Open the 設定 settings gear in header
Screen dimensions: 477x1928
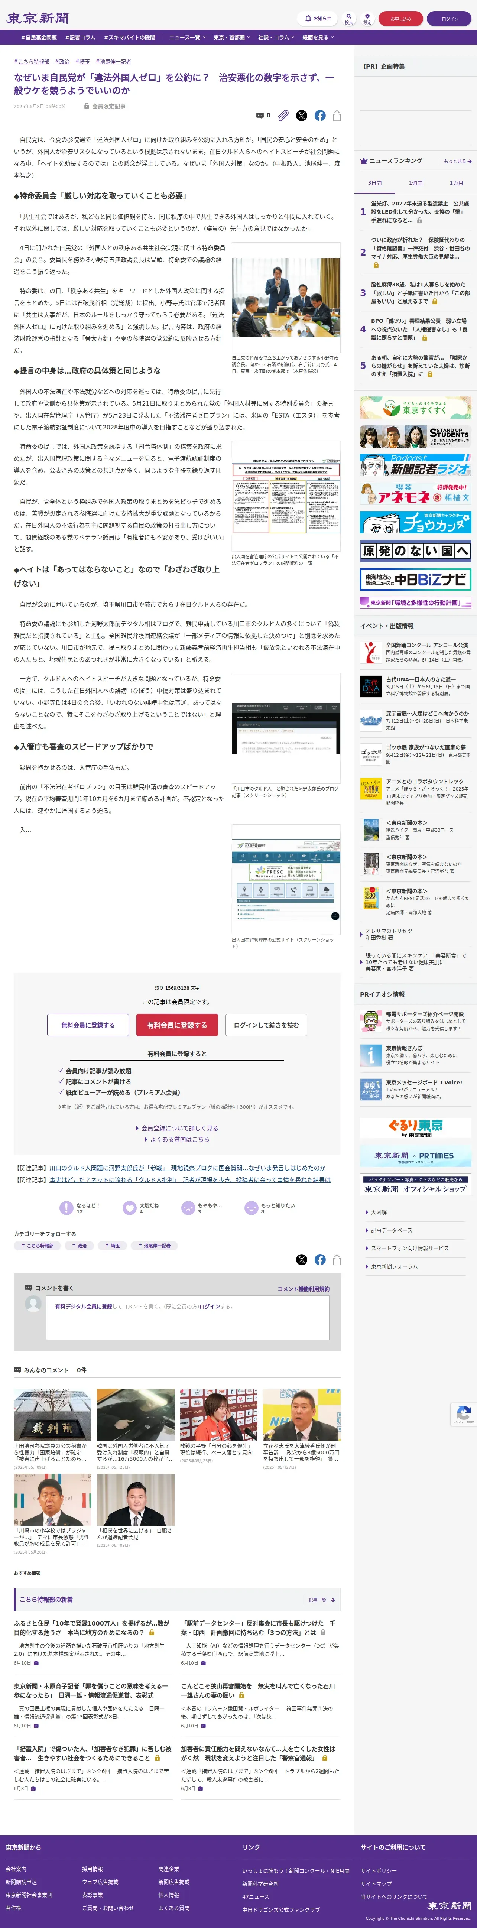point(367,18)
